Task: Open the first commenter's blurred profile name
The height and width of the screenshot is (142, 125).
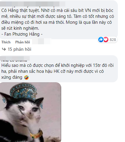Action: [x=33, y=4]
